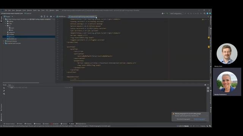This screenshot has height=136, width=243.
Task: Open the Version Control tool window
Action: click(x=9, y=124)
